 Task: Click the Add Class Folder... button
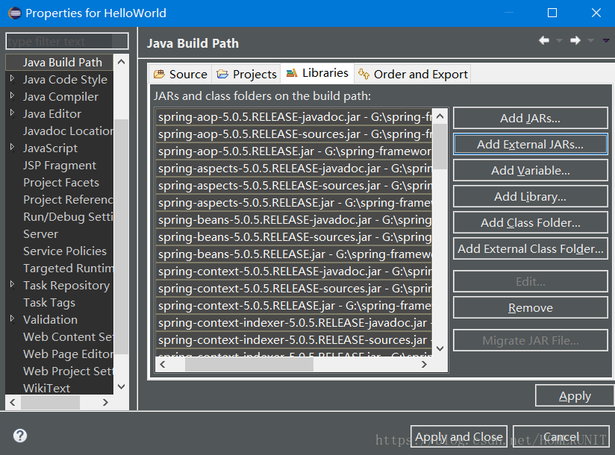tap(530, 222)
